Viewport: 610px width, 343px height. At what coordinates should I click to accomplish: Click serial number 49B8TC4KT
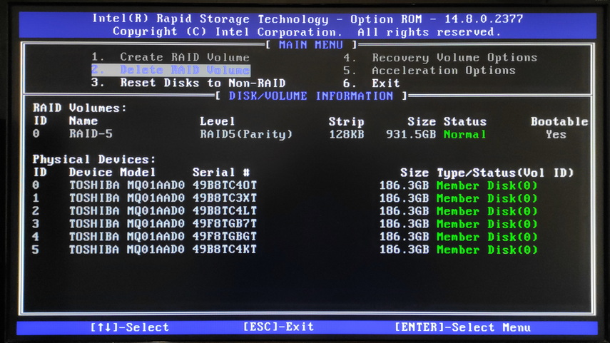pyautogui.click(x=225, y=250)
